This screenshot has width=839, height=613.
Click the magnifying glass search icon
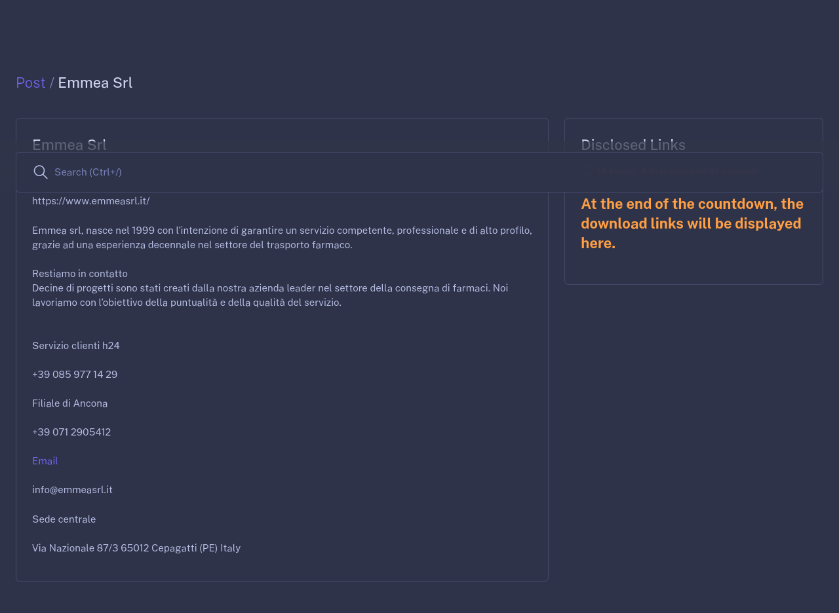pos(41,172)
